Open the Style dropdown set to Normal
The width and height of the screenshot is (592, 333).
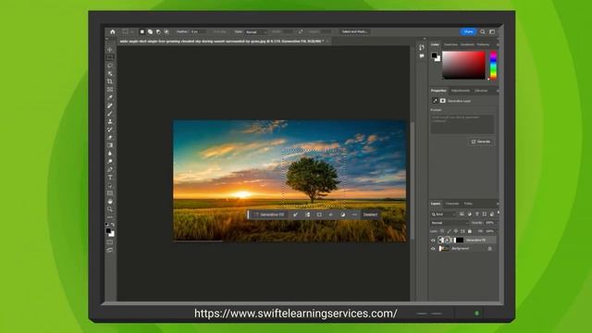click(x=256, y=32)
